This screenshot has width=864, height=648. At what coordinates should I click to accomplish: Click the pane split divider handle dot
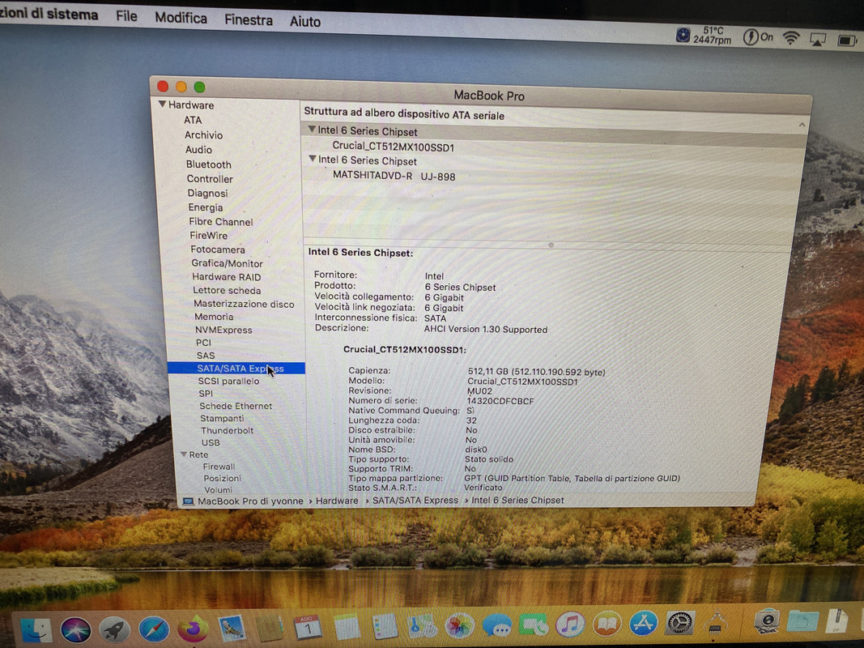tap(551, 245)
